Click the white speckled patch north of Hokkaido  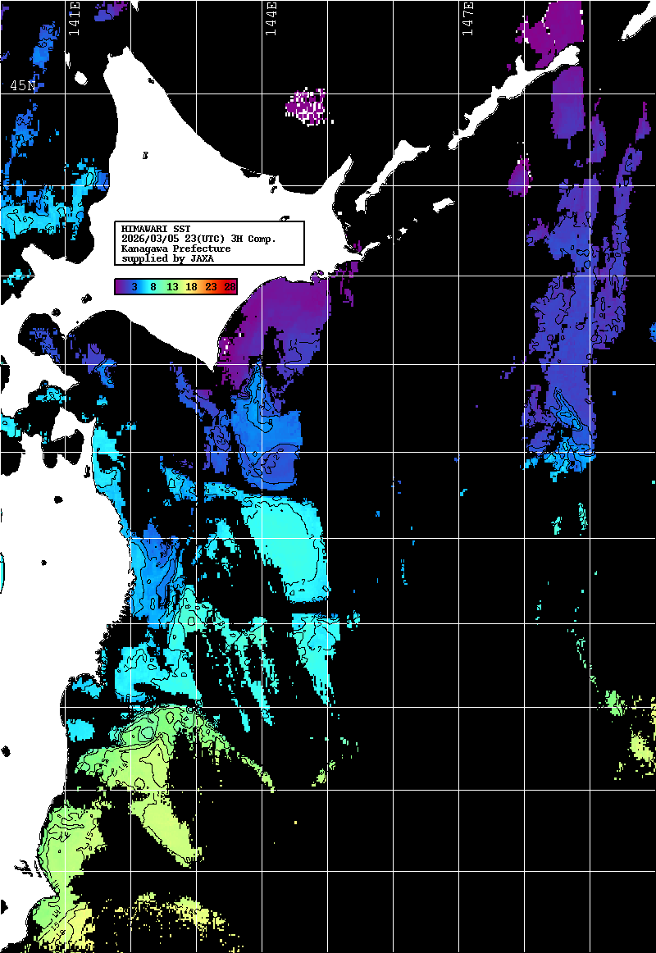coord(307,106)
